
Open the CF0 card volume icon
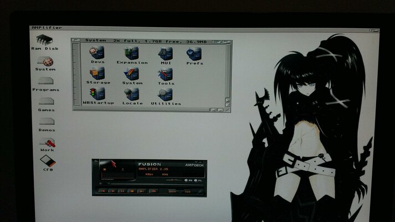coord(47,161)
